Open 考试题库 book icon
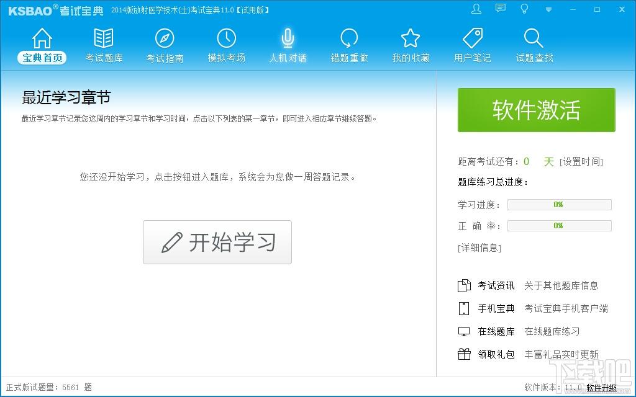The width and height of the screenshot is (636, 397). click(104, 38)
